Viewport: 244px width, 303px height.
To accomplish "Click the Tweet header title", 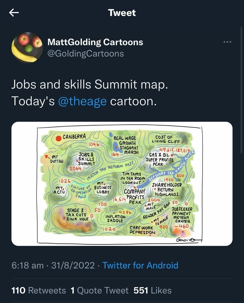I will coord(122,13).
